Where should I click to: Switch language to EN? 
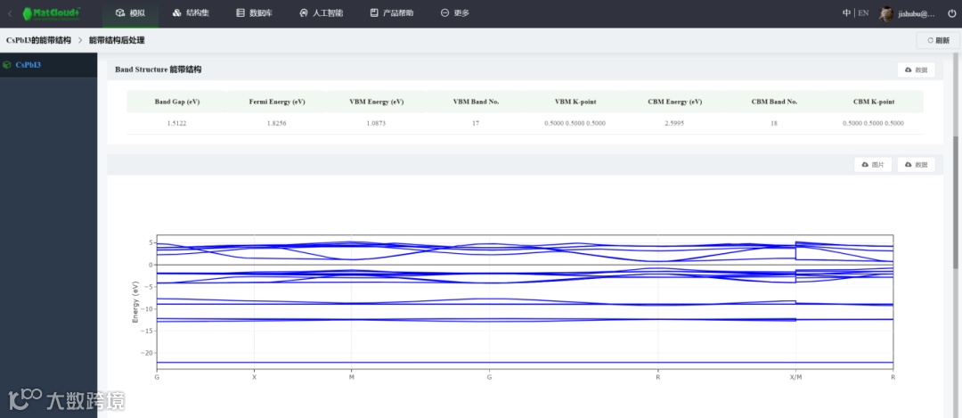point(863,12)
